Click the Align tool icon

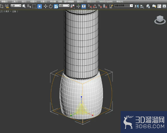142,7
